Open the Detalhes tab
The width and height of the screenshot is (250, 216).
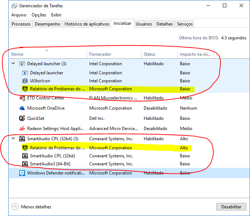tap(164, 24)
